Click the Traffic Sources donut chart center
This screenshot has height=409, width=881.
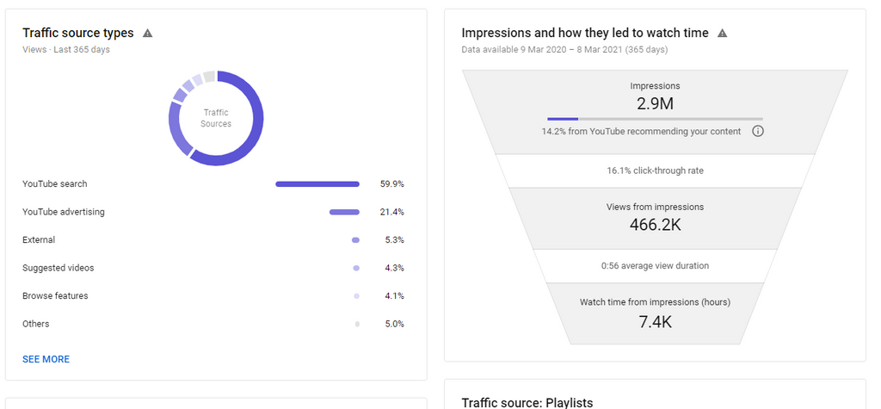coord(216,118)
